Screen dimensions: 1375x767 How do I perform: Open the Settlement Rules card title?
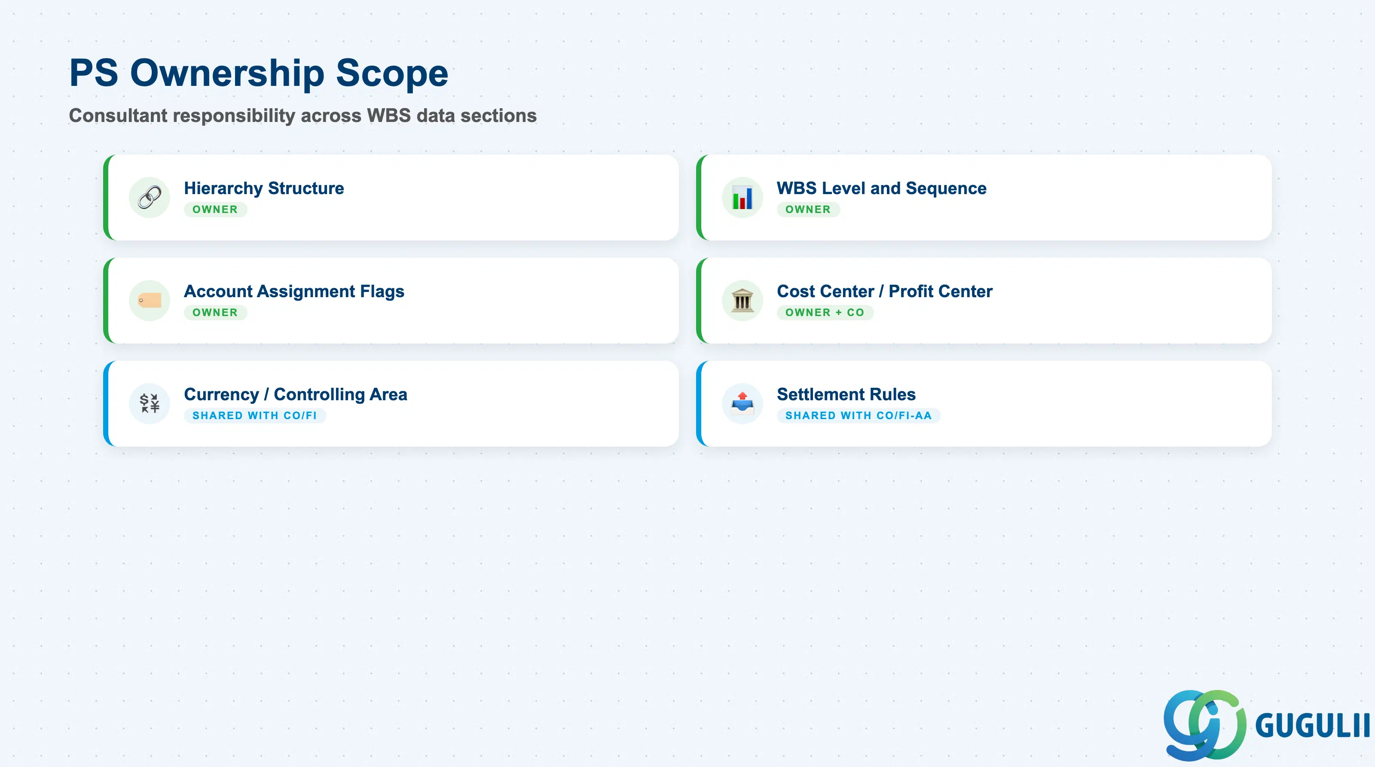(846, 394)
